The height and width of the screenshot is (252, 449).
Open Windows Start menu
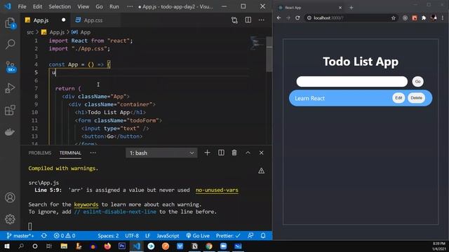click(x=7, y=246)
